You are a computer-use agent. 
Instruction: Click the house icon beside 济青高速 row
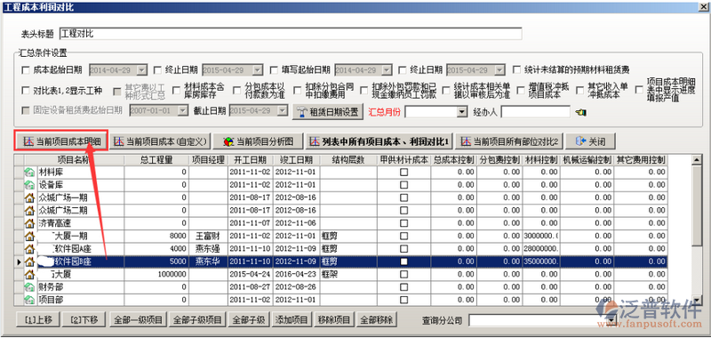[x=29, y=223]
